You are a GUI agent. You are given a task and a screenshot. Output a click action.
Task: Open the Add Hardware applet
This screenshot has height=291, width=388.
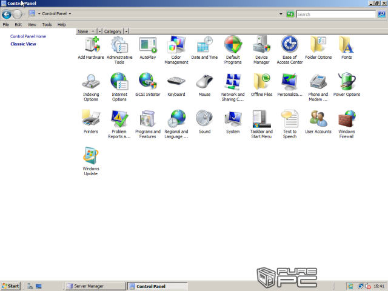(91, 48)
